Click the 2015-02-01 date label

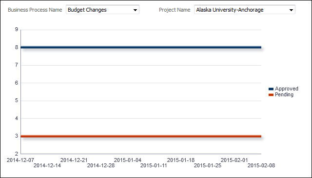click(234, 160)
